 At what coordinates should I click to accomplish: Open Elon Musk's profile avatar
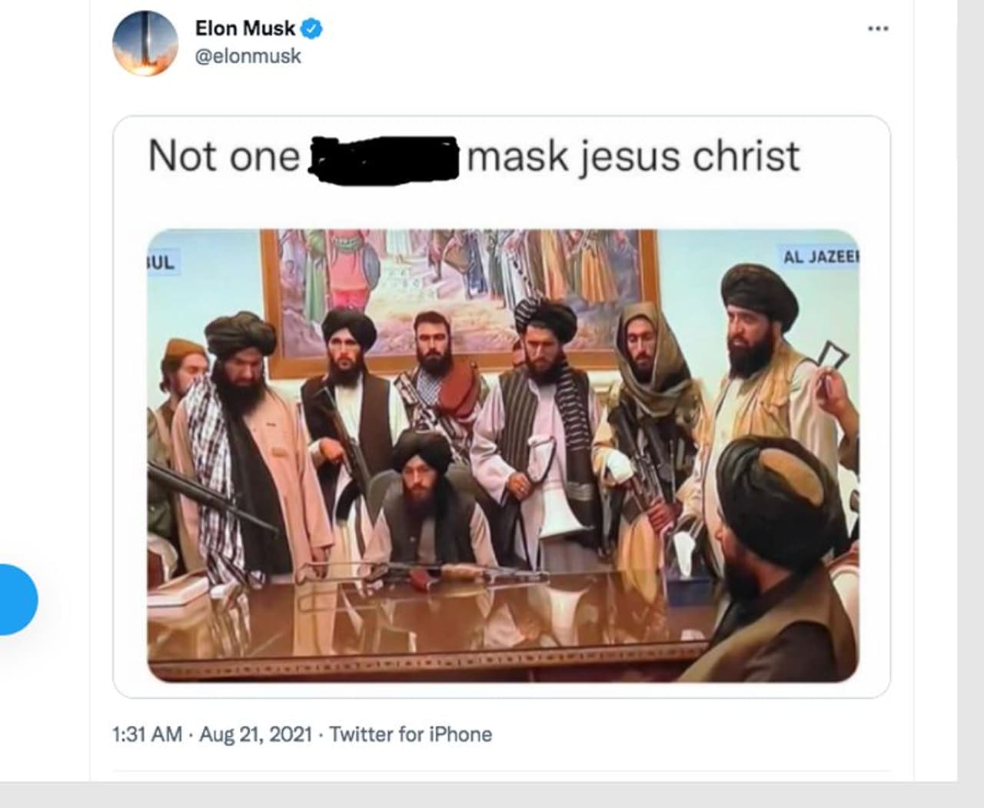(x=145, y=43)
